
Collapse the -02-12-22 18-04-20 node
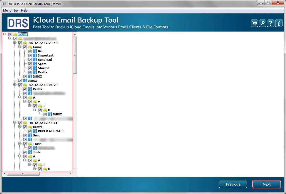tap(15, 85)
